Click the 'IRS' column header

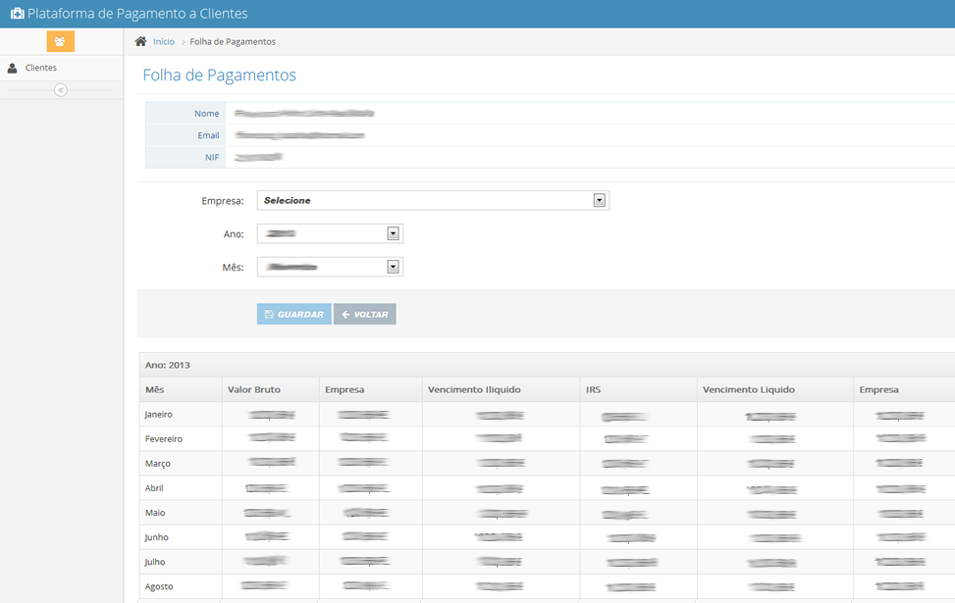(593, 389)
